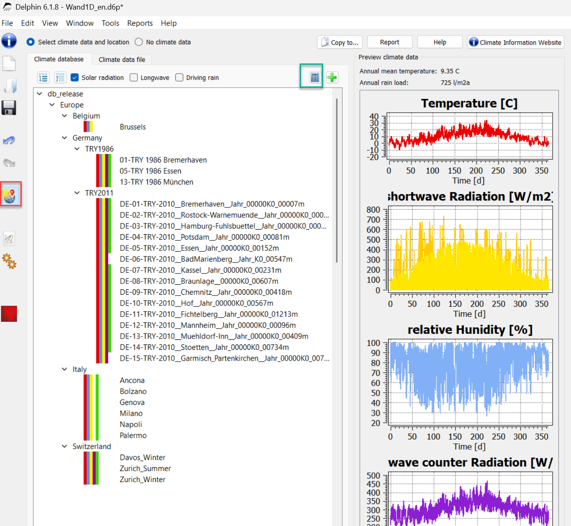Open the Tools menu
Image resolution: width=571 pixels, height=526 pixels.
tap(110, 23)
